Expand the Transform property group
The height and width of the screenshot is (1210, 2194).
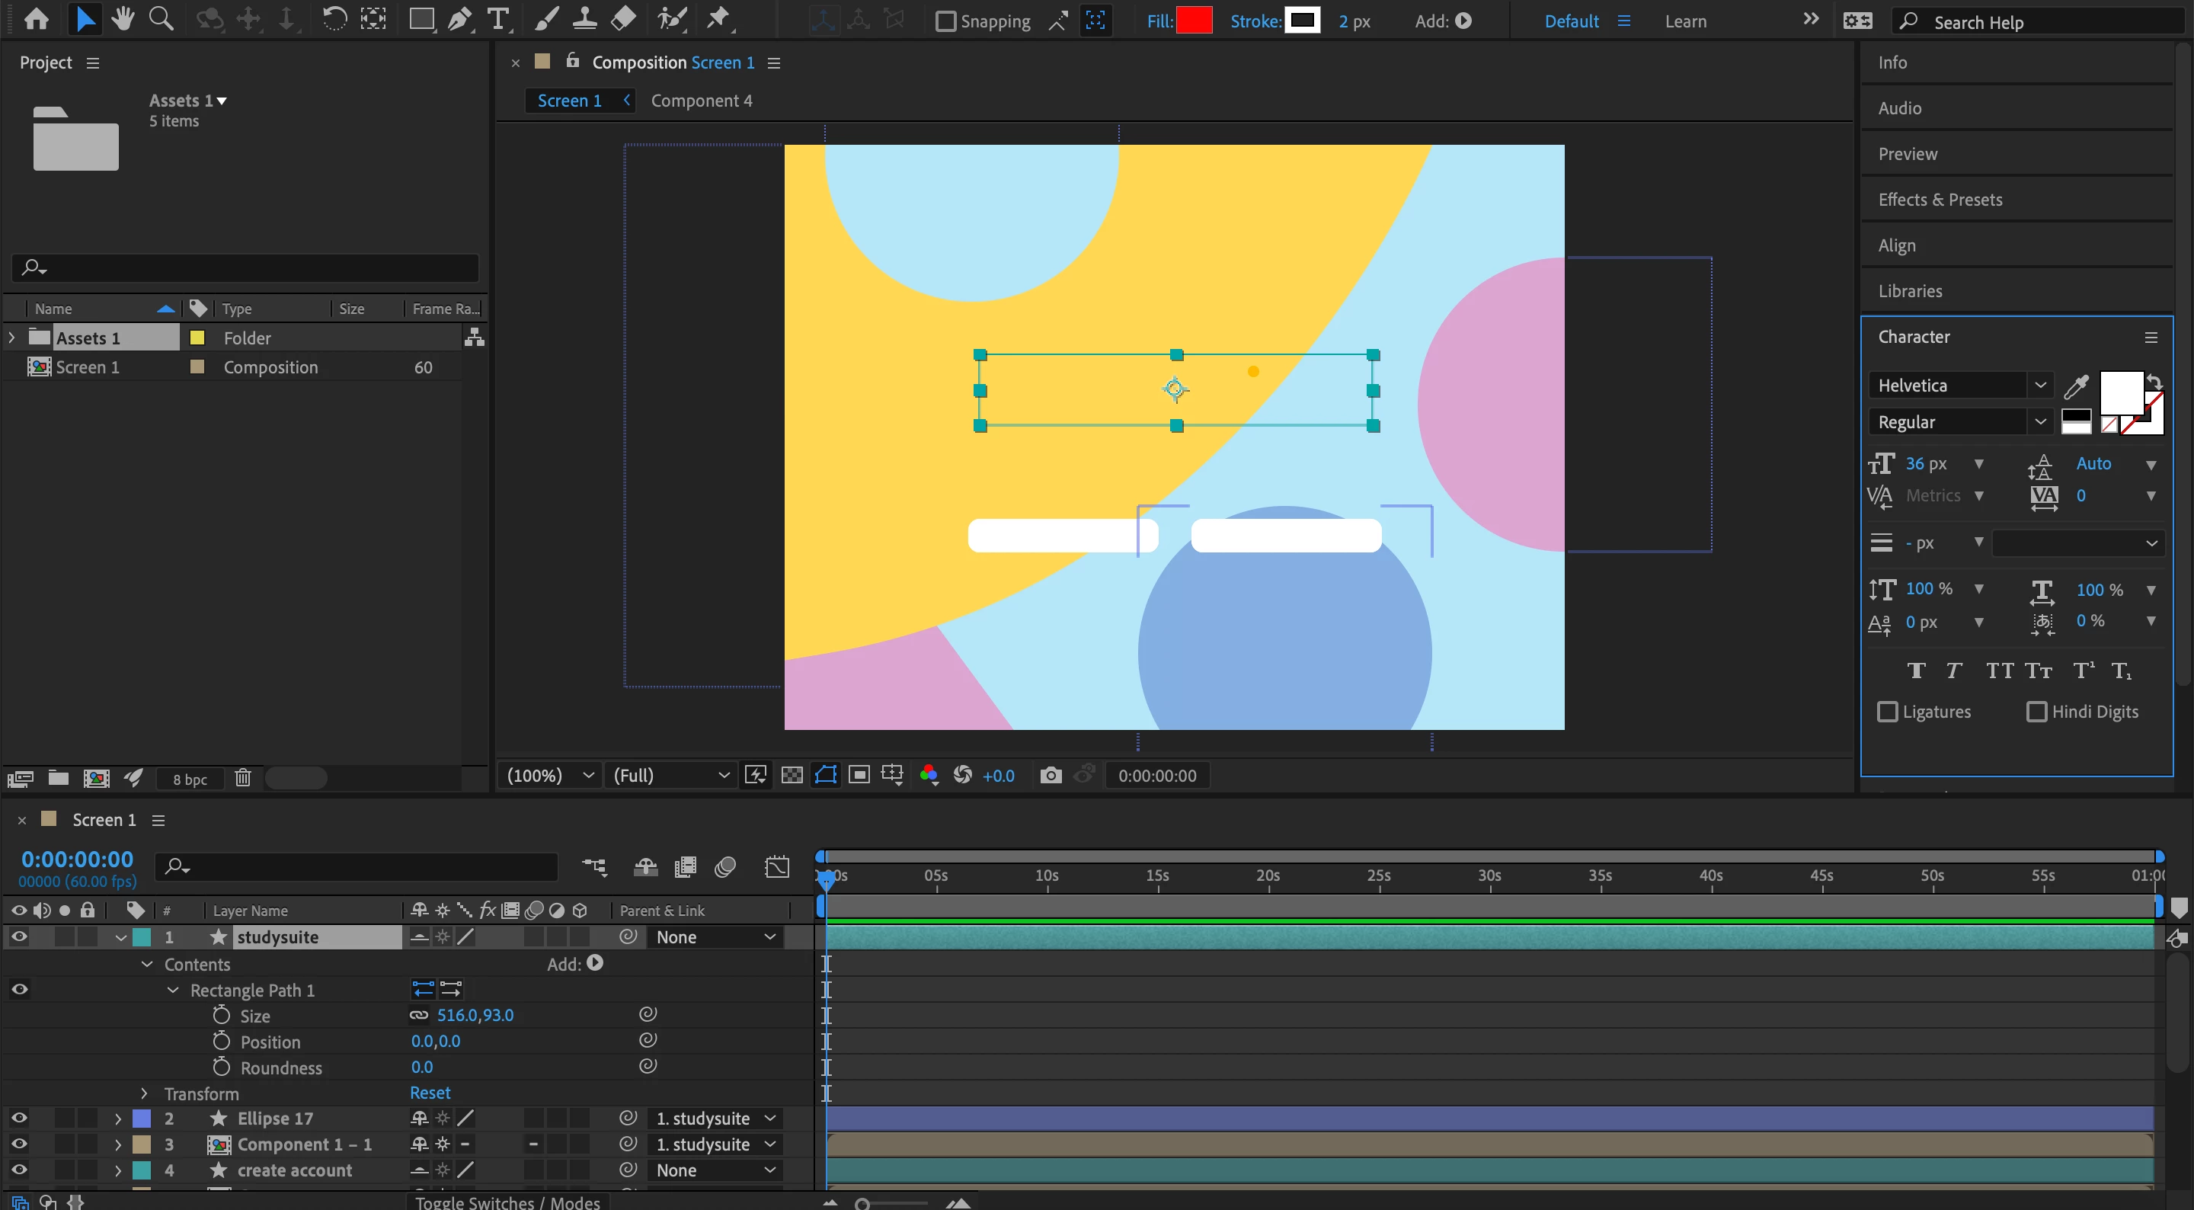click(x=144, y=1093)
